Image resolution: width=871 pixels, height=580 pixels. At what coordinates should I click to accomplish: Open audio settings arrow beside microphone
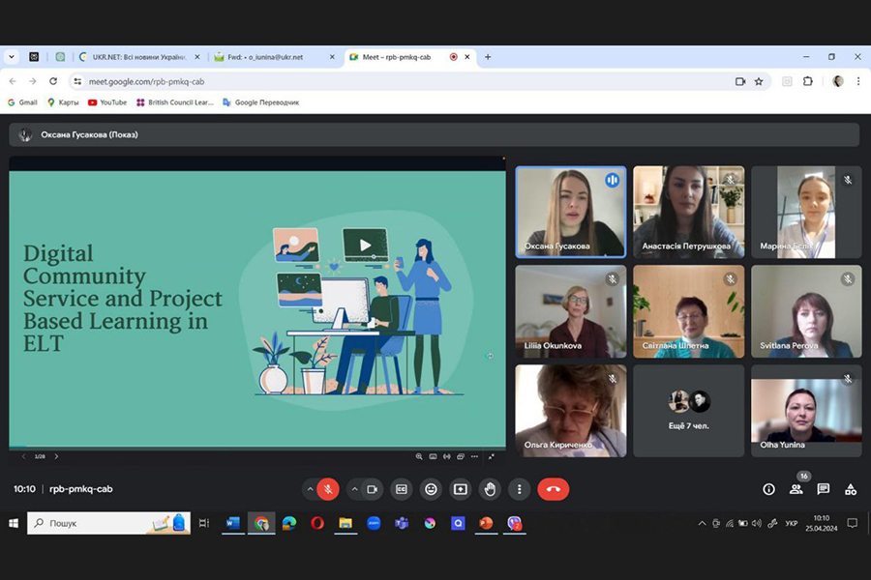click(x=310, y=489)
